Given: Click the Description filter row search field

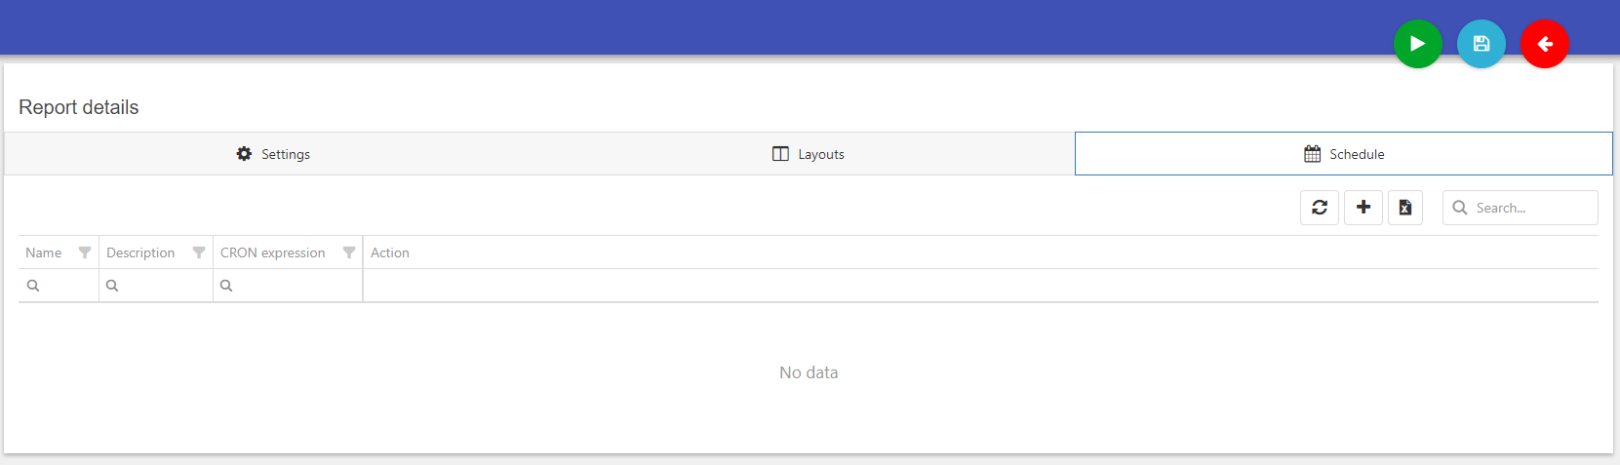Looking at the screenshot, I should coord(156,286).
